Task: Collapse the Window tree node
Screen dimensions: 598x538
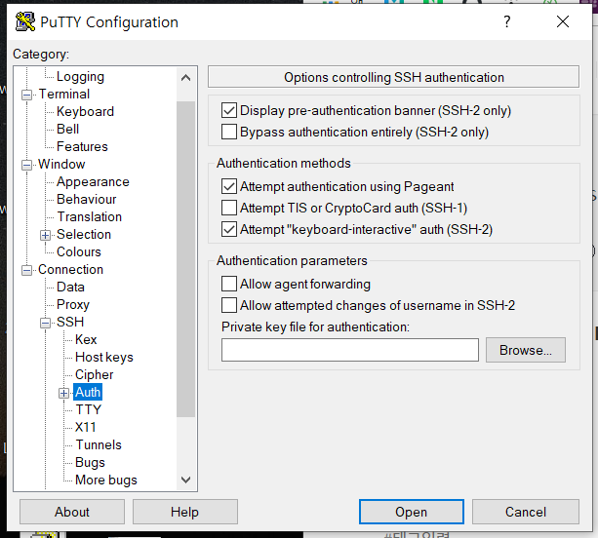Action: [x=26, y=165]
